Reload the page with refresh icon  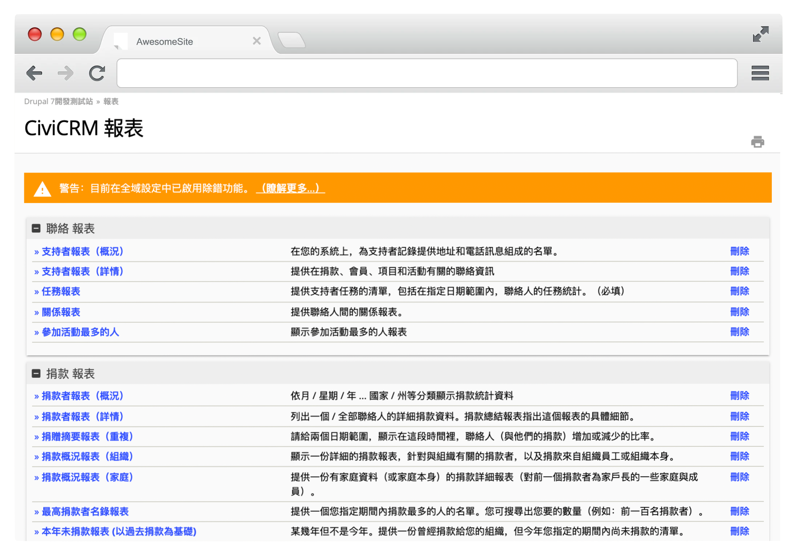(x=97, y=73)
